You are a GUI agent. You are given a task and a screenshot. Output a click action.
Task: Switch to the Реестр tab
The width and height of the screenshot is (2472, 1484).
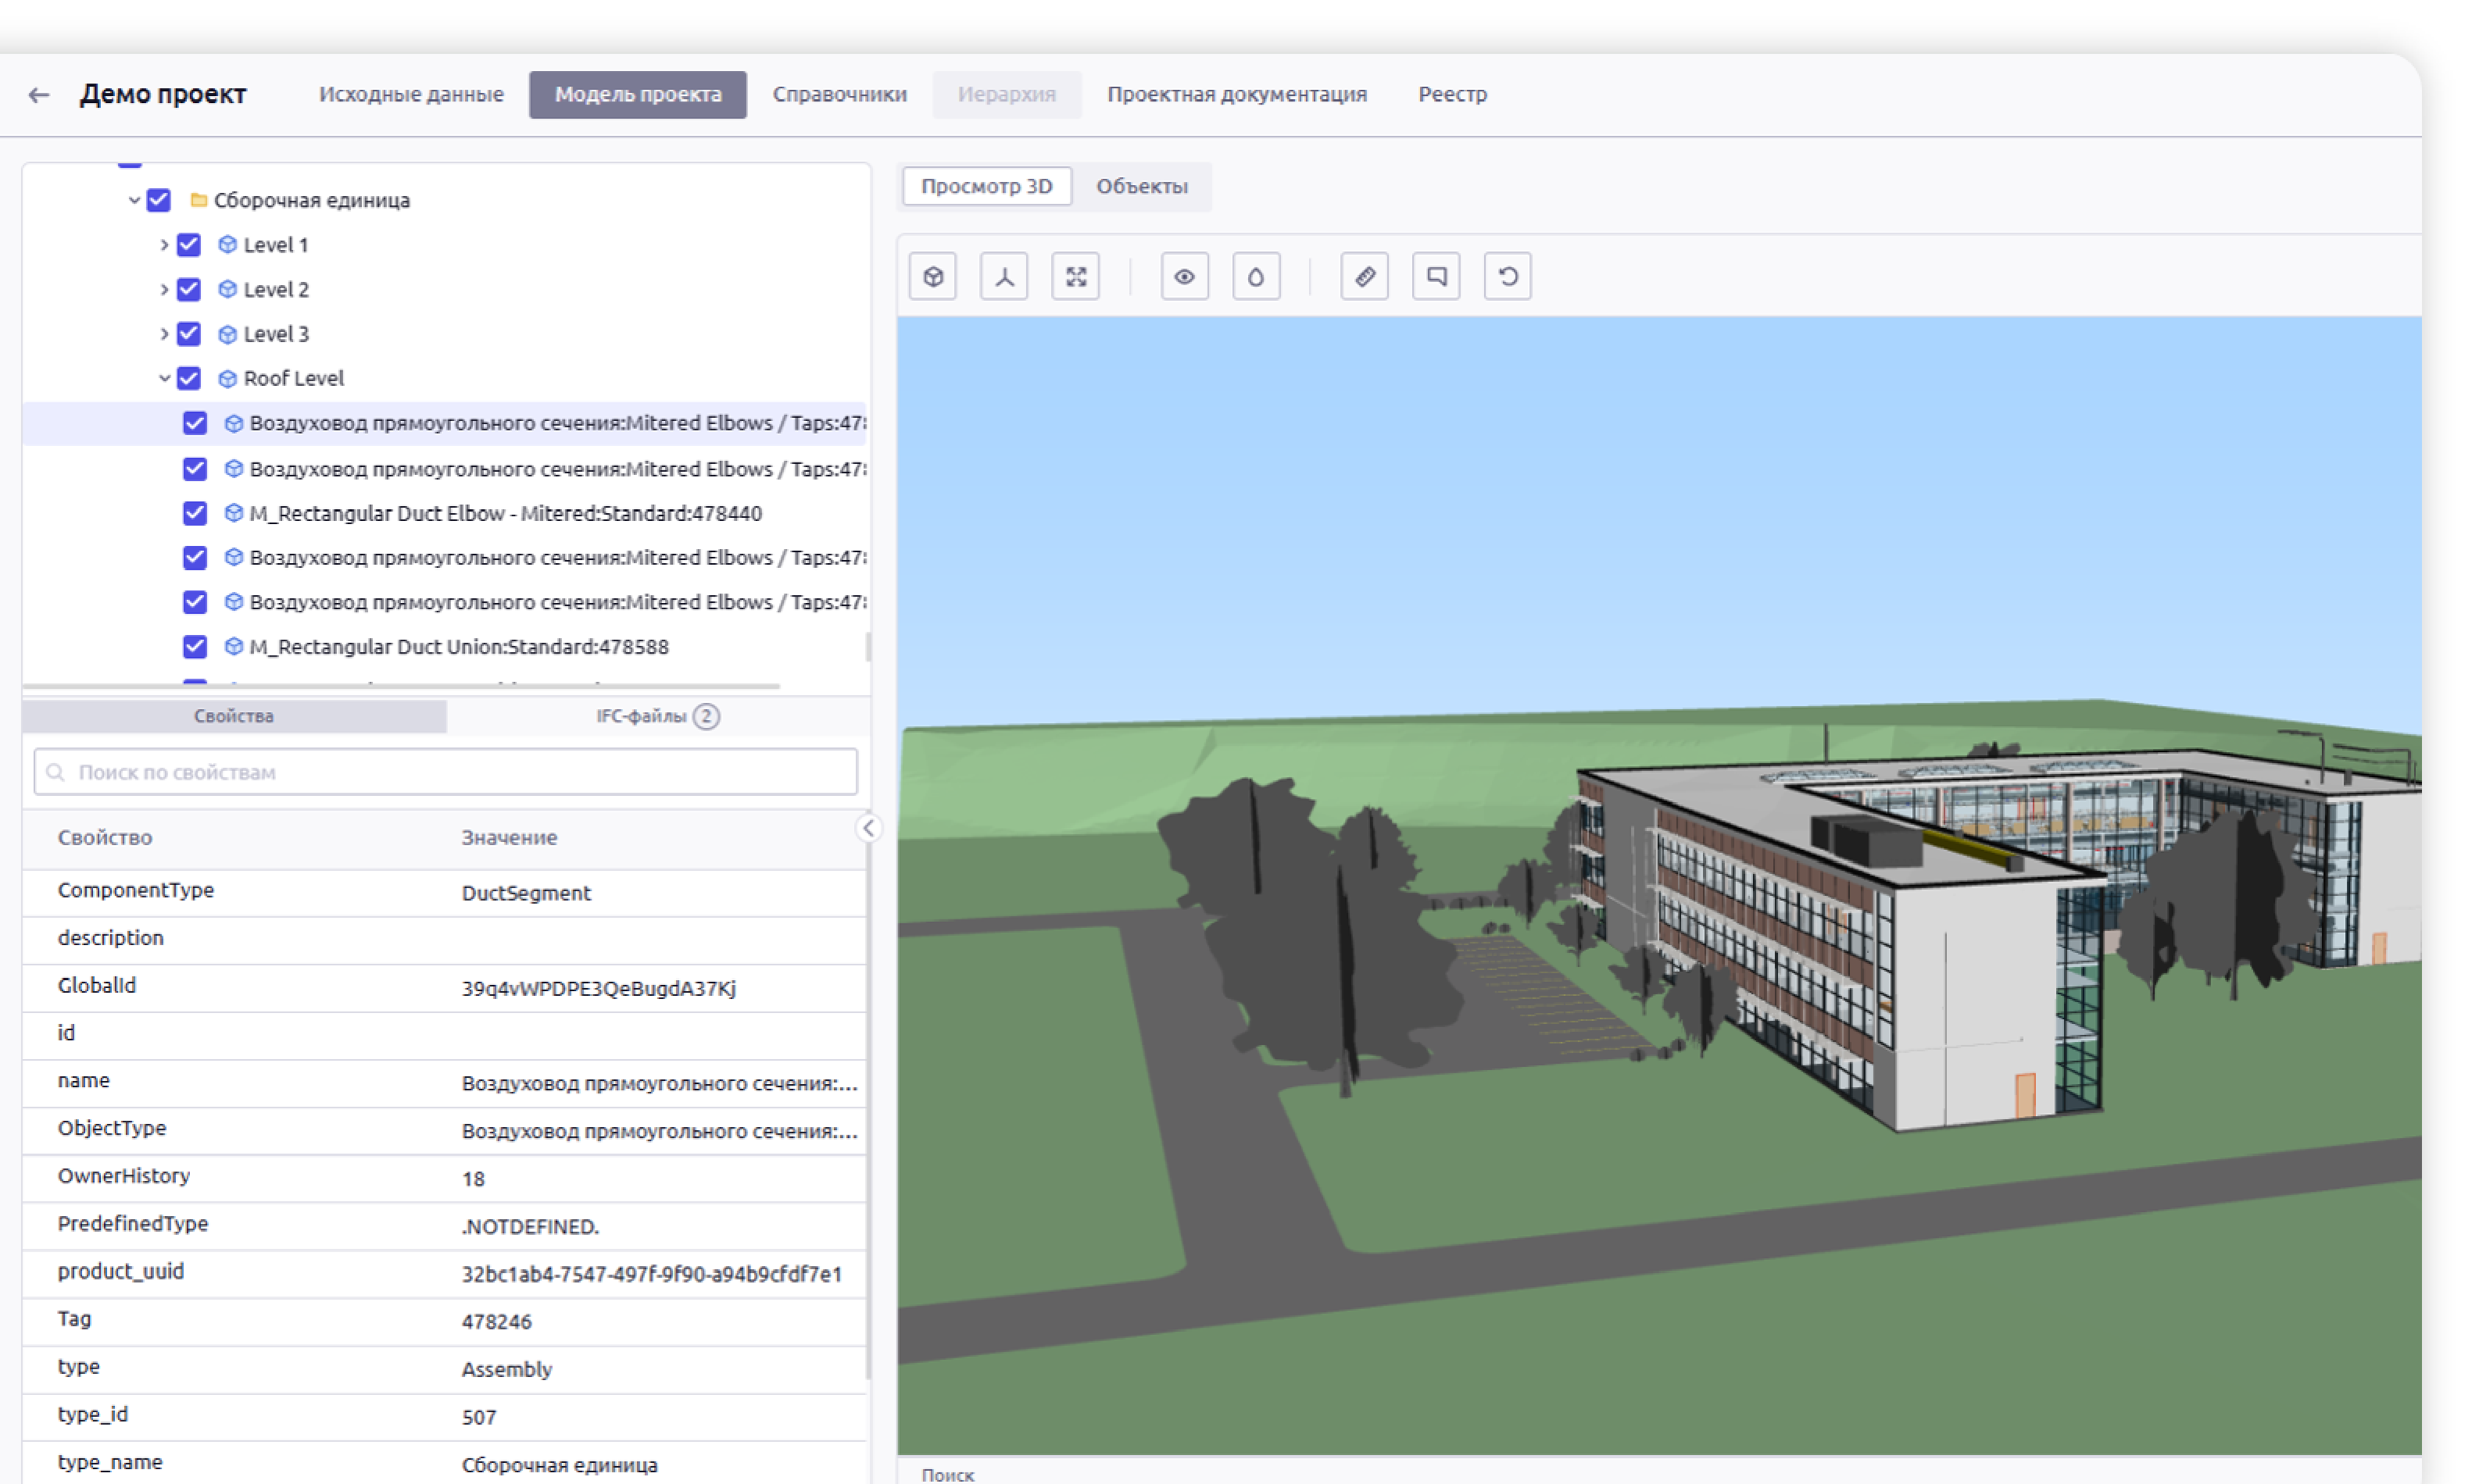click(x=1453, y=94)
